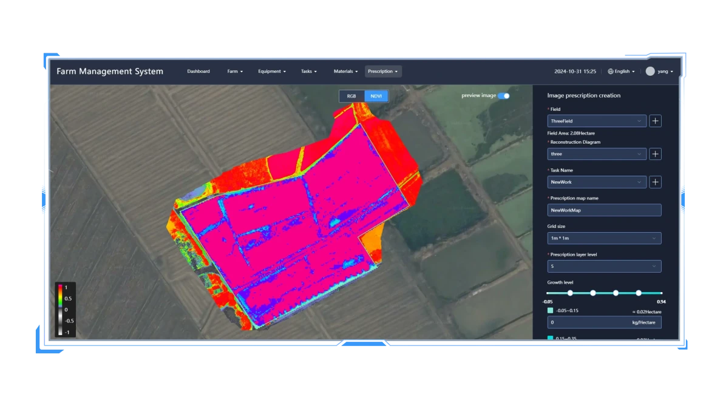This screenshot has height=406, width=723.
Task: Click the user avatar icon
Action: 650,72
